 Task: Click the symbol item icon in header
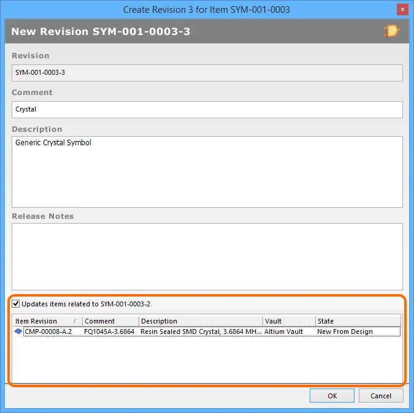(391, 31)
